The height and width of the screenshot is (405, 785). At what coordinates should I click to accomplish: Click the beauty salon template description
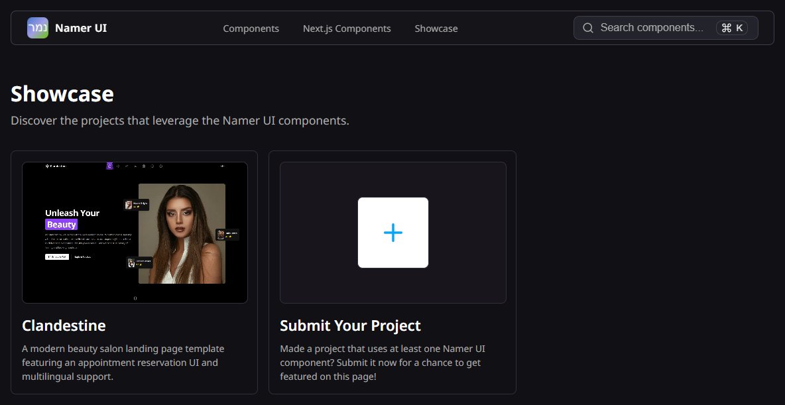123,363
